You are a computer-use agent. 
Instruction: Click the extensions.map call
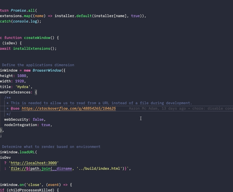click(x=15, y=16)
